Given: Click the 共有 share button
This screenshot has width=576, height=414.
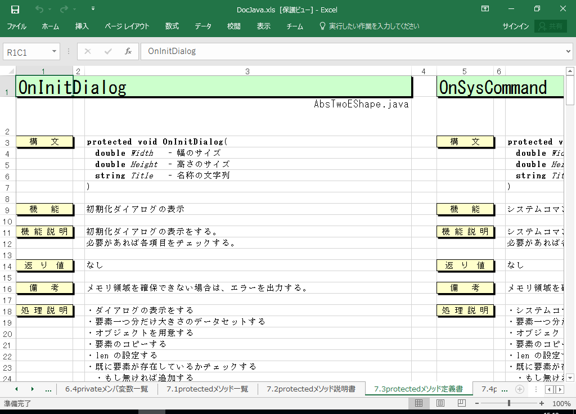Looking at the screenshot, I should [x=550, y=26].
